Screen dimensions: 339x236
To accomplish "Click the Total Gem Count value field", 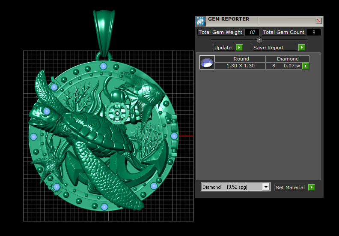I will coord(314,33).
